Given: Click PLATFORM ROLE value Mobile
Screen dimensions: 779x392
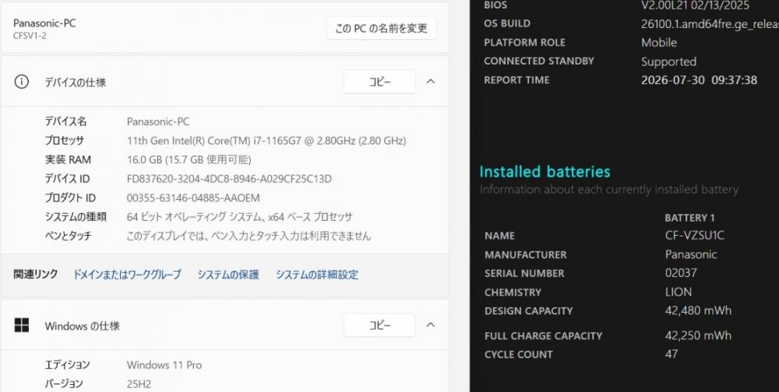Looking at the screenshot, I should [659, 43].
